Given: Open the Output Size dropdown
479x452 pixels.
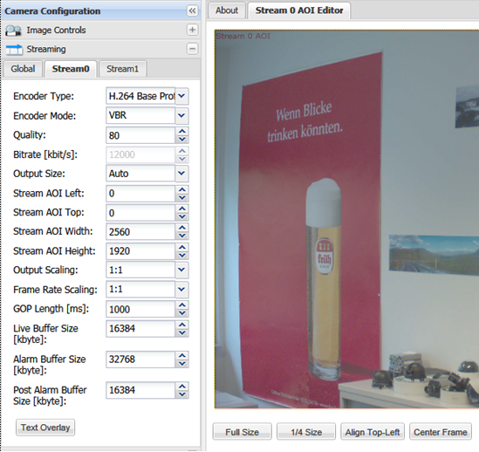Looking at the screenshot, I should tap(181, 174).
